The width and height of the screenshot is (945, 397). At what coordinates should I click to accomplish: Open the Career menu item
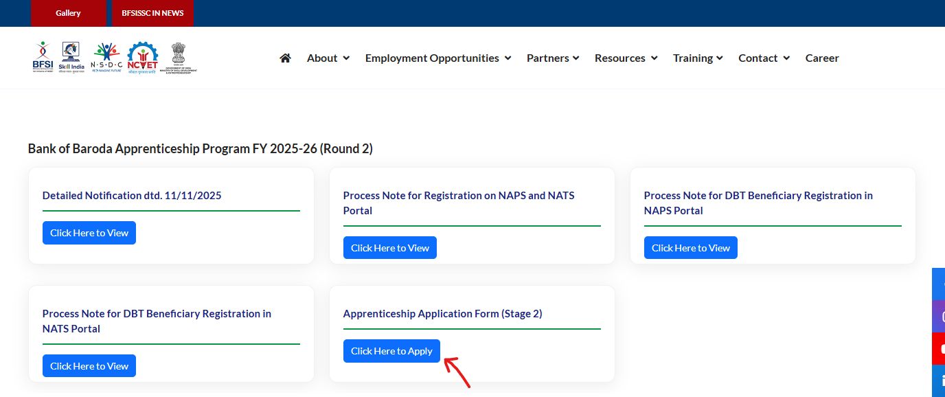coord(822,58)
